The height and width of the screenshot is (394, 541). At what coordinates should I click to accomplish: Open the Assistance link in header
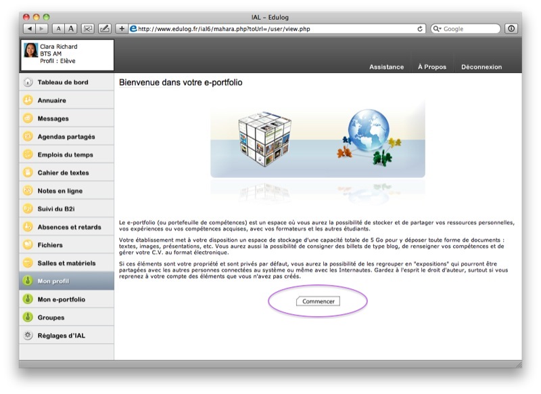click(x=386, y=67)
